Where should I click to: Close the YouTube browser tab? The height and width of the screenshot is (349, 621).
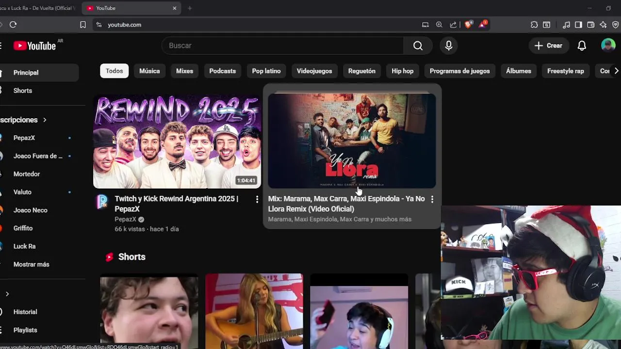pos(175,8)
